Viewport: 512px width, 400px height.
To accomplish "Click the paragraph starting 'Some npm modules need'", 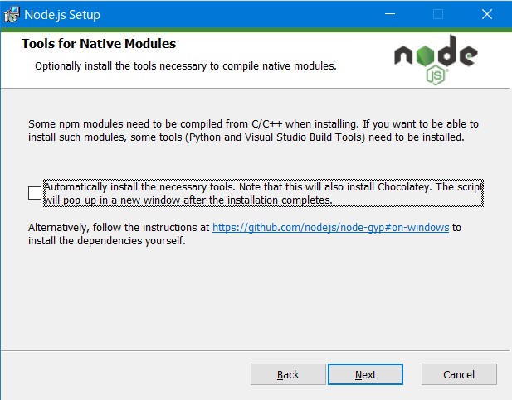I will 253,130.
